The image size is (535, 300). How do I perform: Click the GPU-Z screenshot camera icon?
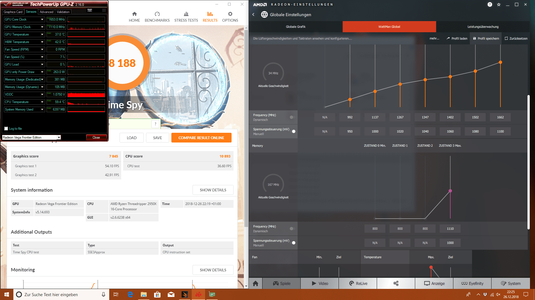[90, 11]
